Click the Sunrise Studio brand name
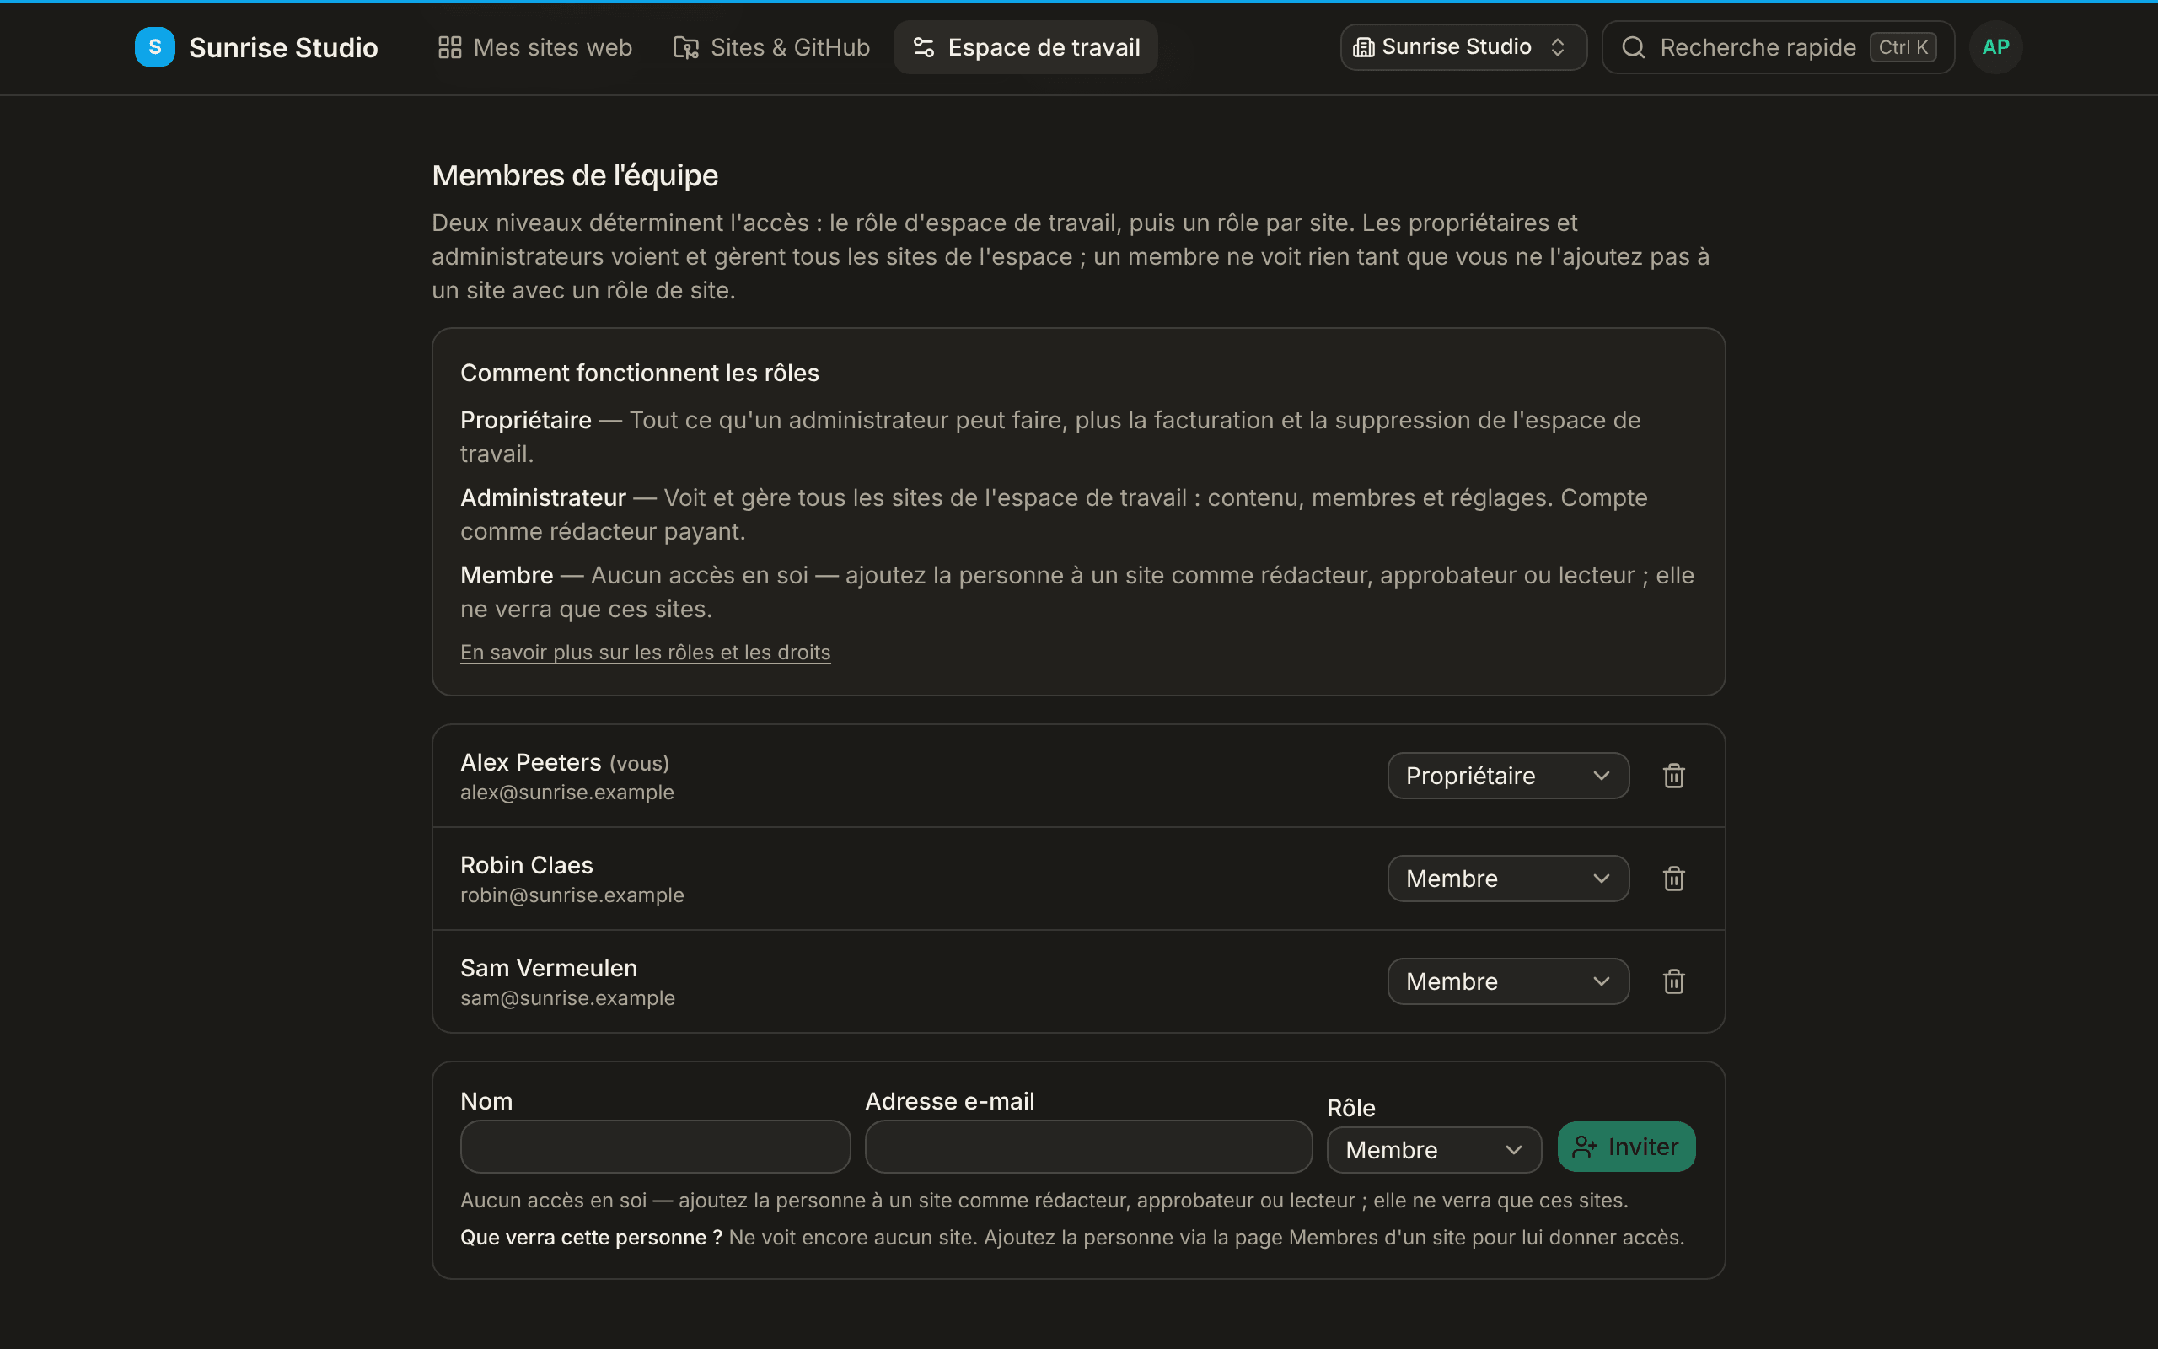 click(x=283, y=47)
